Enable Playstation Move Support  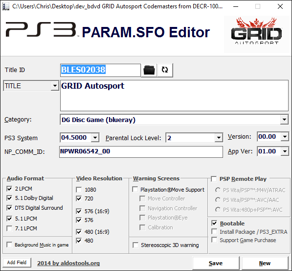135,189
